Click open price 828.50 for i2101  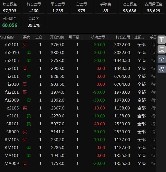click(x=58, y=76)
